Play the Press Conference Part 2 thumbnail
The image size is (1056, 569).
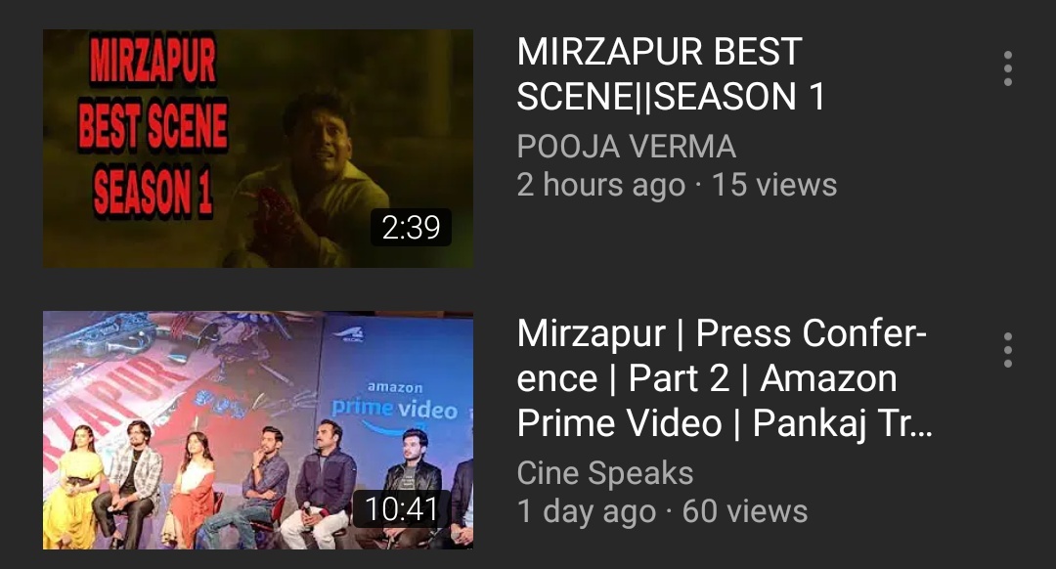coord(258,429)
